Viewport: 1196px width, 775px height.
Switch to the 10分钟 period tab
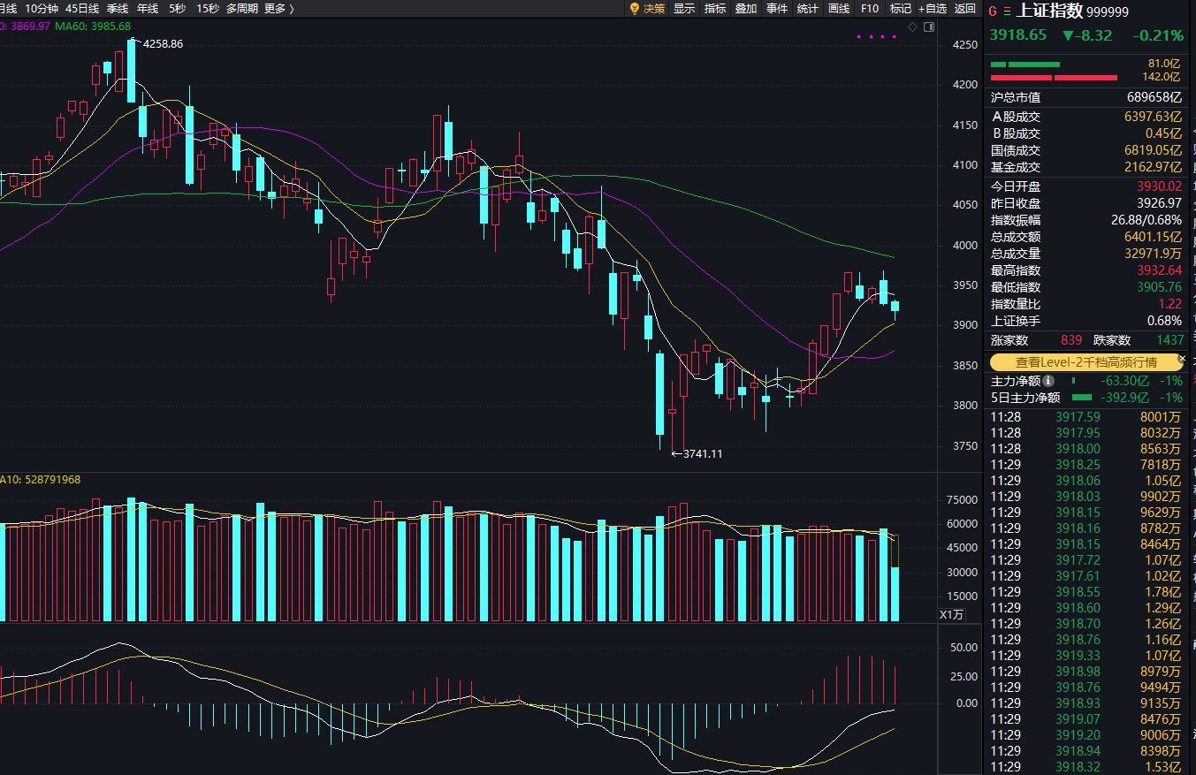[x=41, y=8]
